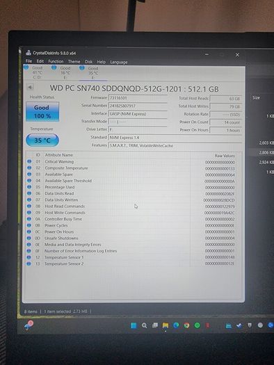This screenshot has height=365, width=274.
Task: Select the Available Spare row (ID 03)
Action: coord(131,175)
